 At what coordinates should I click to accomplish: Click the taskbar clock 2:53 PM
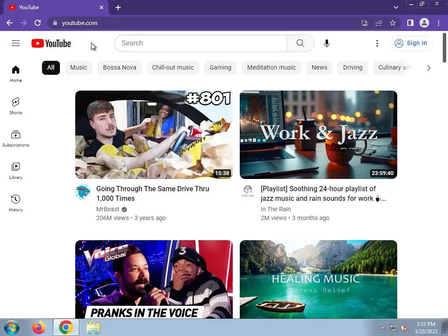coord(426,324)
